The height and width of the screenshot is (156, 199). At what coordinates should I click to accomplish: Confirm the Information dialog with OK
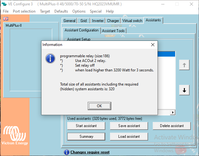99,106
